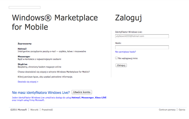Image resolution: width=189 pixels, height=119 pixels.
Task: Click the 'Nie wylogowuj mnie' label text
Action: [x=128, y=58]
